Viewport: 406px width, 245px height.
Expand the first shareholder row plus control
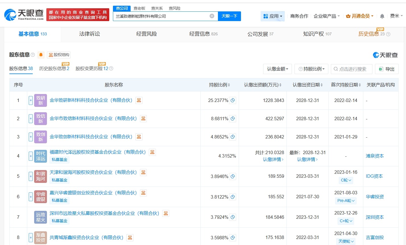click(30, 100)
